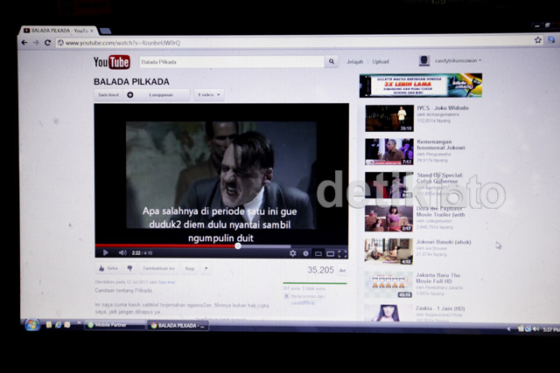The image size is (560, 373).
Task: Switch to small player size
Action: click(x=318, y=254)
